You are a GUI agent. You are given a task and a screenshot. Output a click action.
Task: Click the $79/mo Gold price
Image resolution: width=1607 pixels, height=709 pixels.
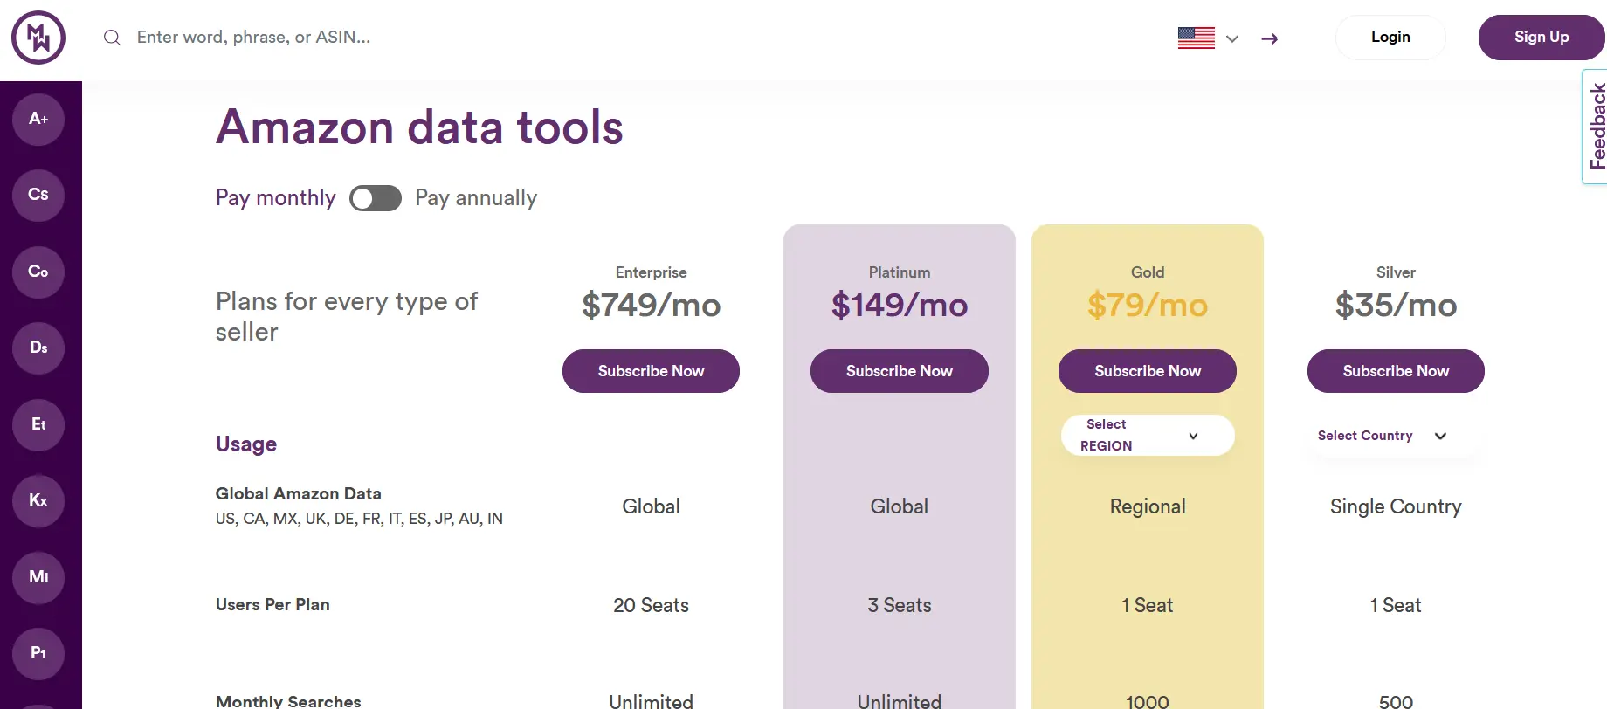pyautogui.click(x=1148, y=306)
